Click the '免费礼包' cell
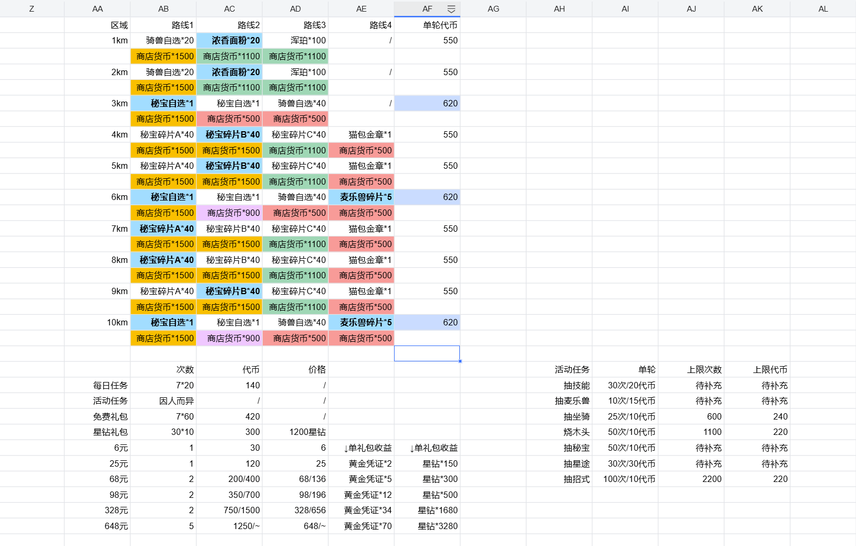This screenshot has width=856, height=546. click(x=97, y=416)
